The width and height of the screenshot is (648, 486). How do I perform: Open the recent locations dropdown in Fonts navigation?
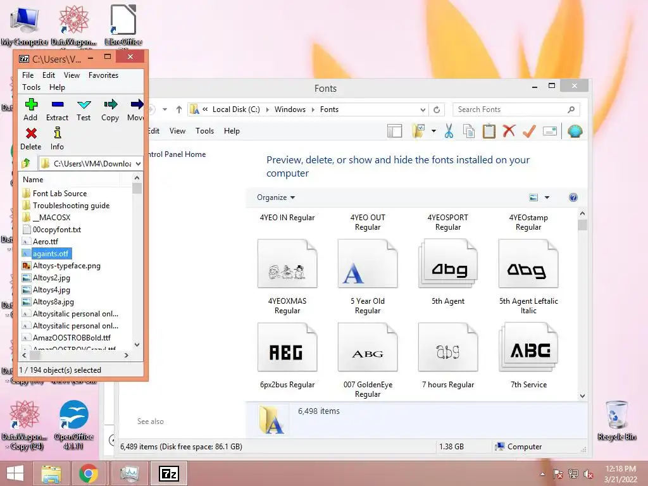[165, 109]
